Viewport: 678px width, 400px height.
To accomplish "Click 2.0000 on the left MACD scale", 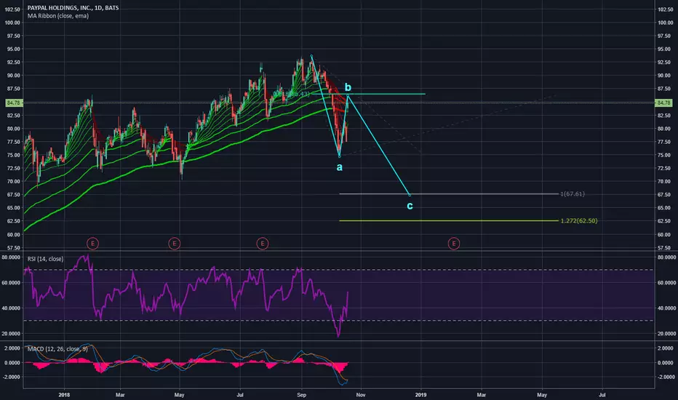I will [12, 348].
